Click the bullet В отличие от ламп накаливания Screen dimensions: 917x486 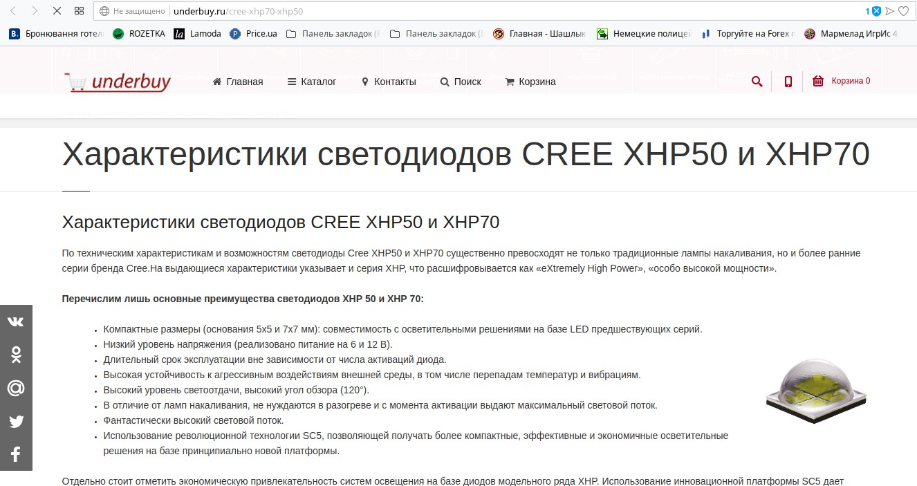click(x=380, y=405)
